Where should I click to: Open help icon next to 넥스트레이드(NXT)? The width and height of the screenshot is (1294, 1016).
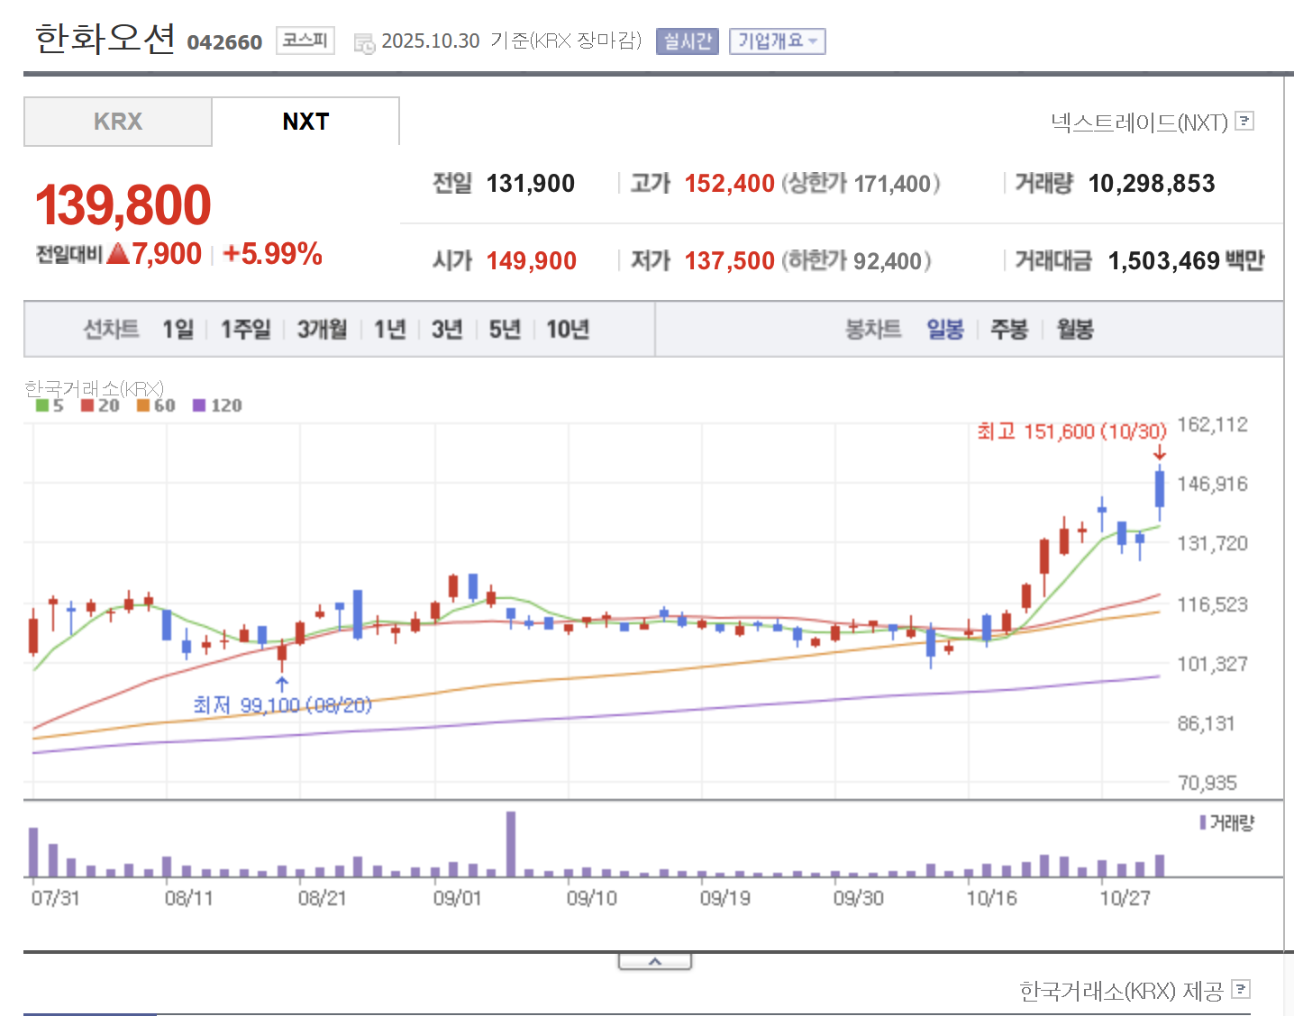pos(1244,121)
